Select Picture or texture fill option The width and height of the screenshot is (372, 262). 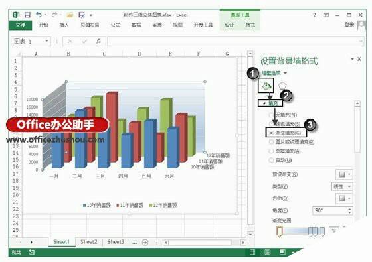(x=271, y=142)
